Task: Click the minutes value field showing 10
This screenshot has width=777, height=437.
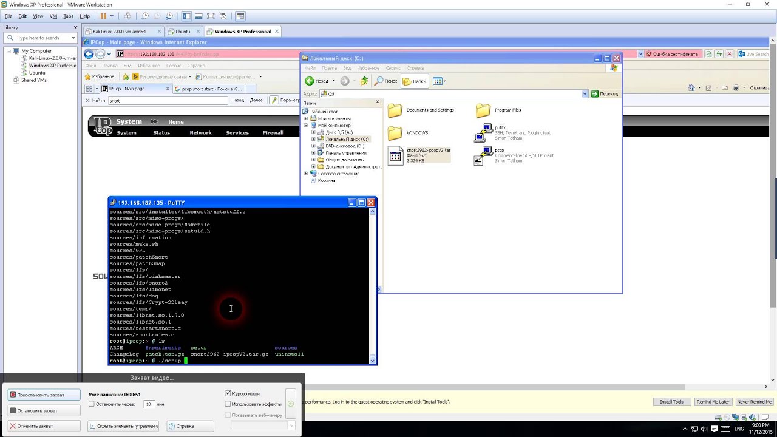Action: 149,404
